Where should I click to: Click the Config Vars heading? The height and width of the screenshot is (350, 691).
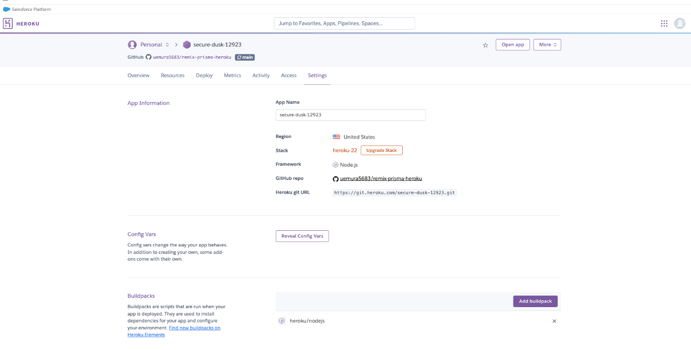[x=142, y=234]
